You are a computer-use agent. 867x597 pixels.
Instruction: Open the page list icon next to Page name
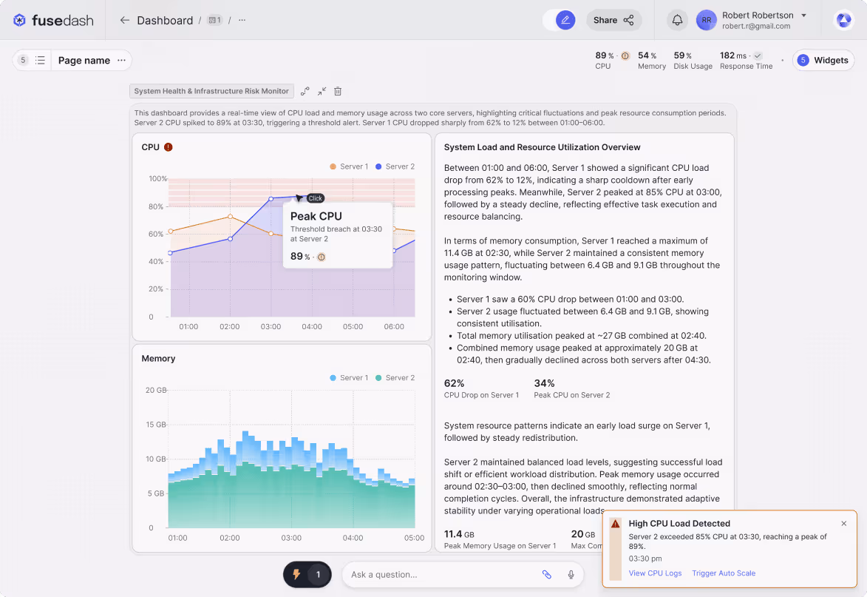(x=40, y=59)
